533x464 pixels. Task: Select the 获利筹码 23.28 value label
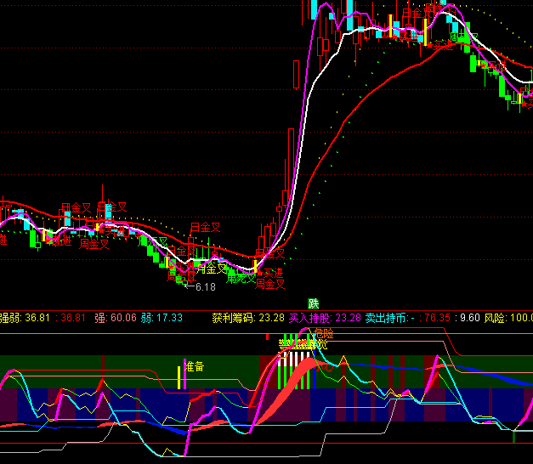coord(248,318)
